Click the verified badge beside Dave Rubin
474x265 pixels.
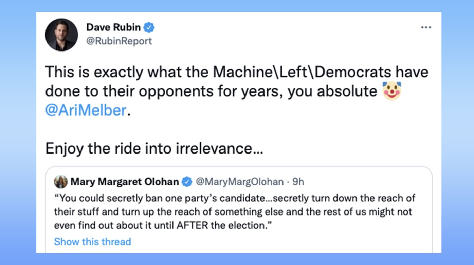click(149, 27)
